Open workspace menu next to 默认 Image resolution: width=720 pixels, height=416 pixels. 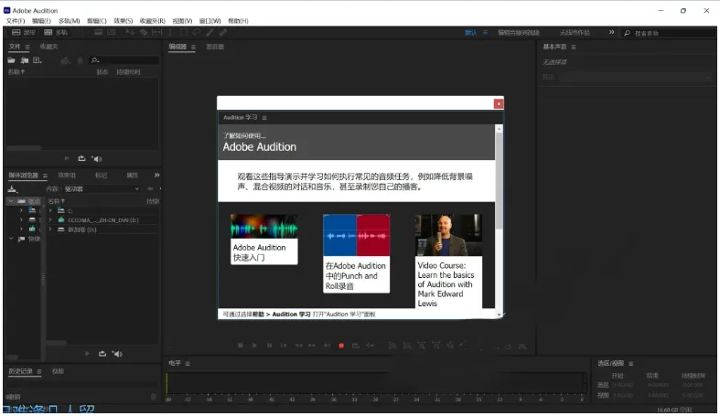click(x=485, y=33)
